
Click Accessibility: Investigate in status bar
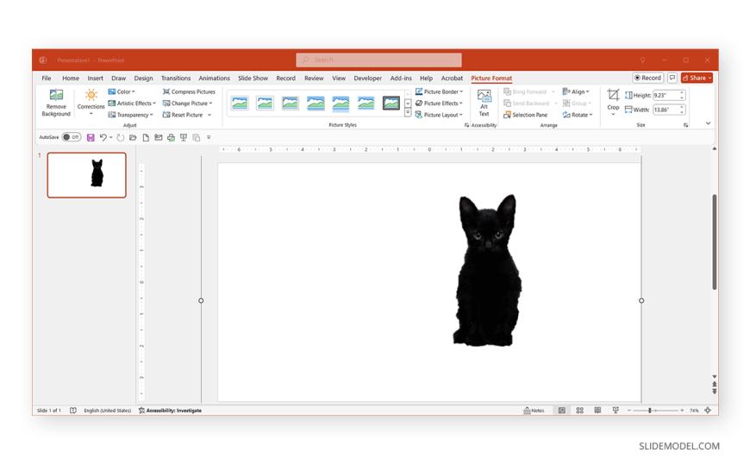coord(170,411)
